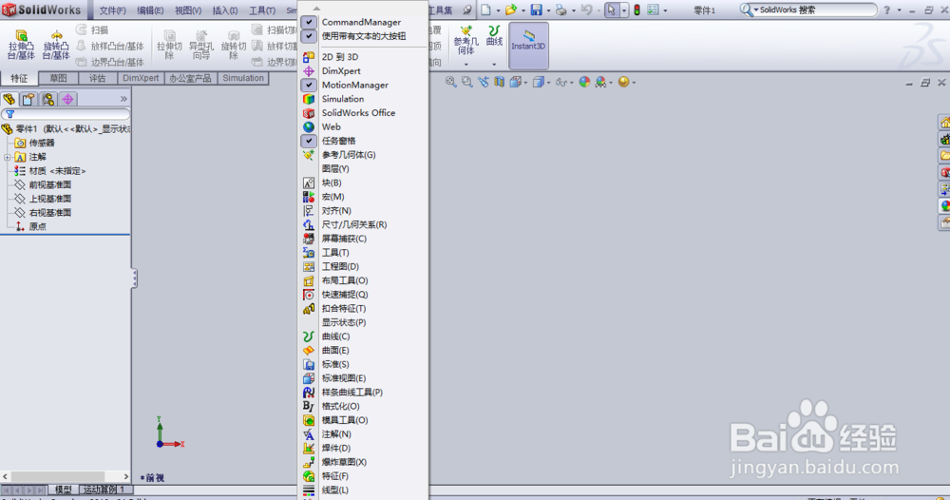Click the Open folder icon in the top toolbar

pyautogui.click(x=511, y=10)
